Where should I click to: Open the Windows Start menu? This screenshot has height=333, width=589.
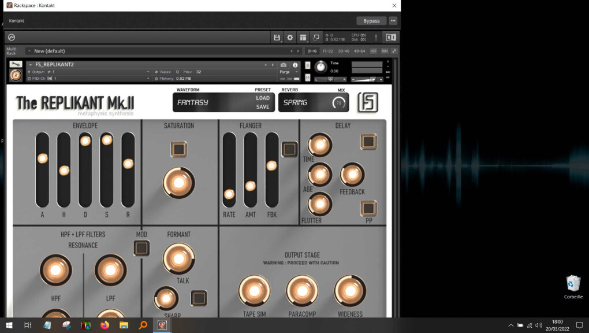[x=9, y=325]
